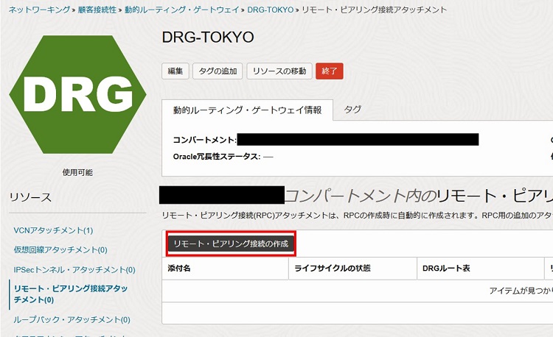Click the DRGルート表 column header
553x337 pixels.
(446, 269)
